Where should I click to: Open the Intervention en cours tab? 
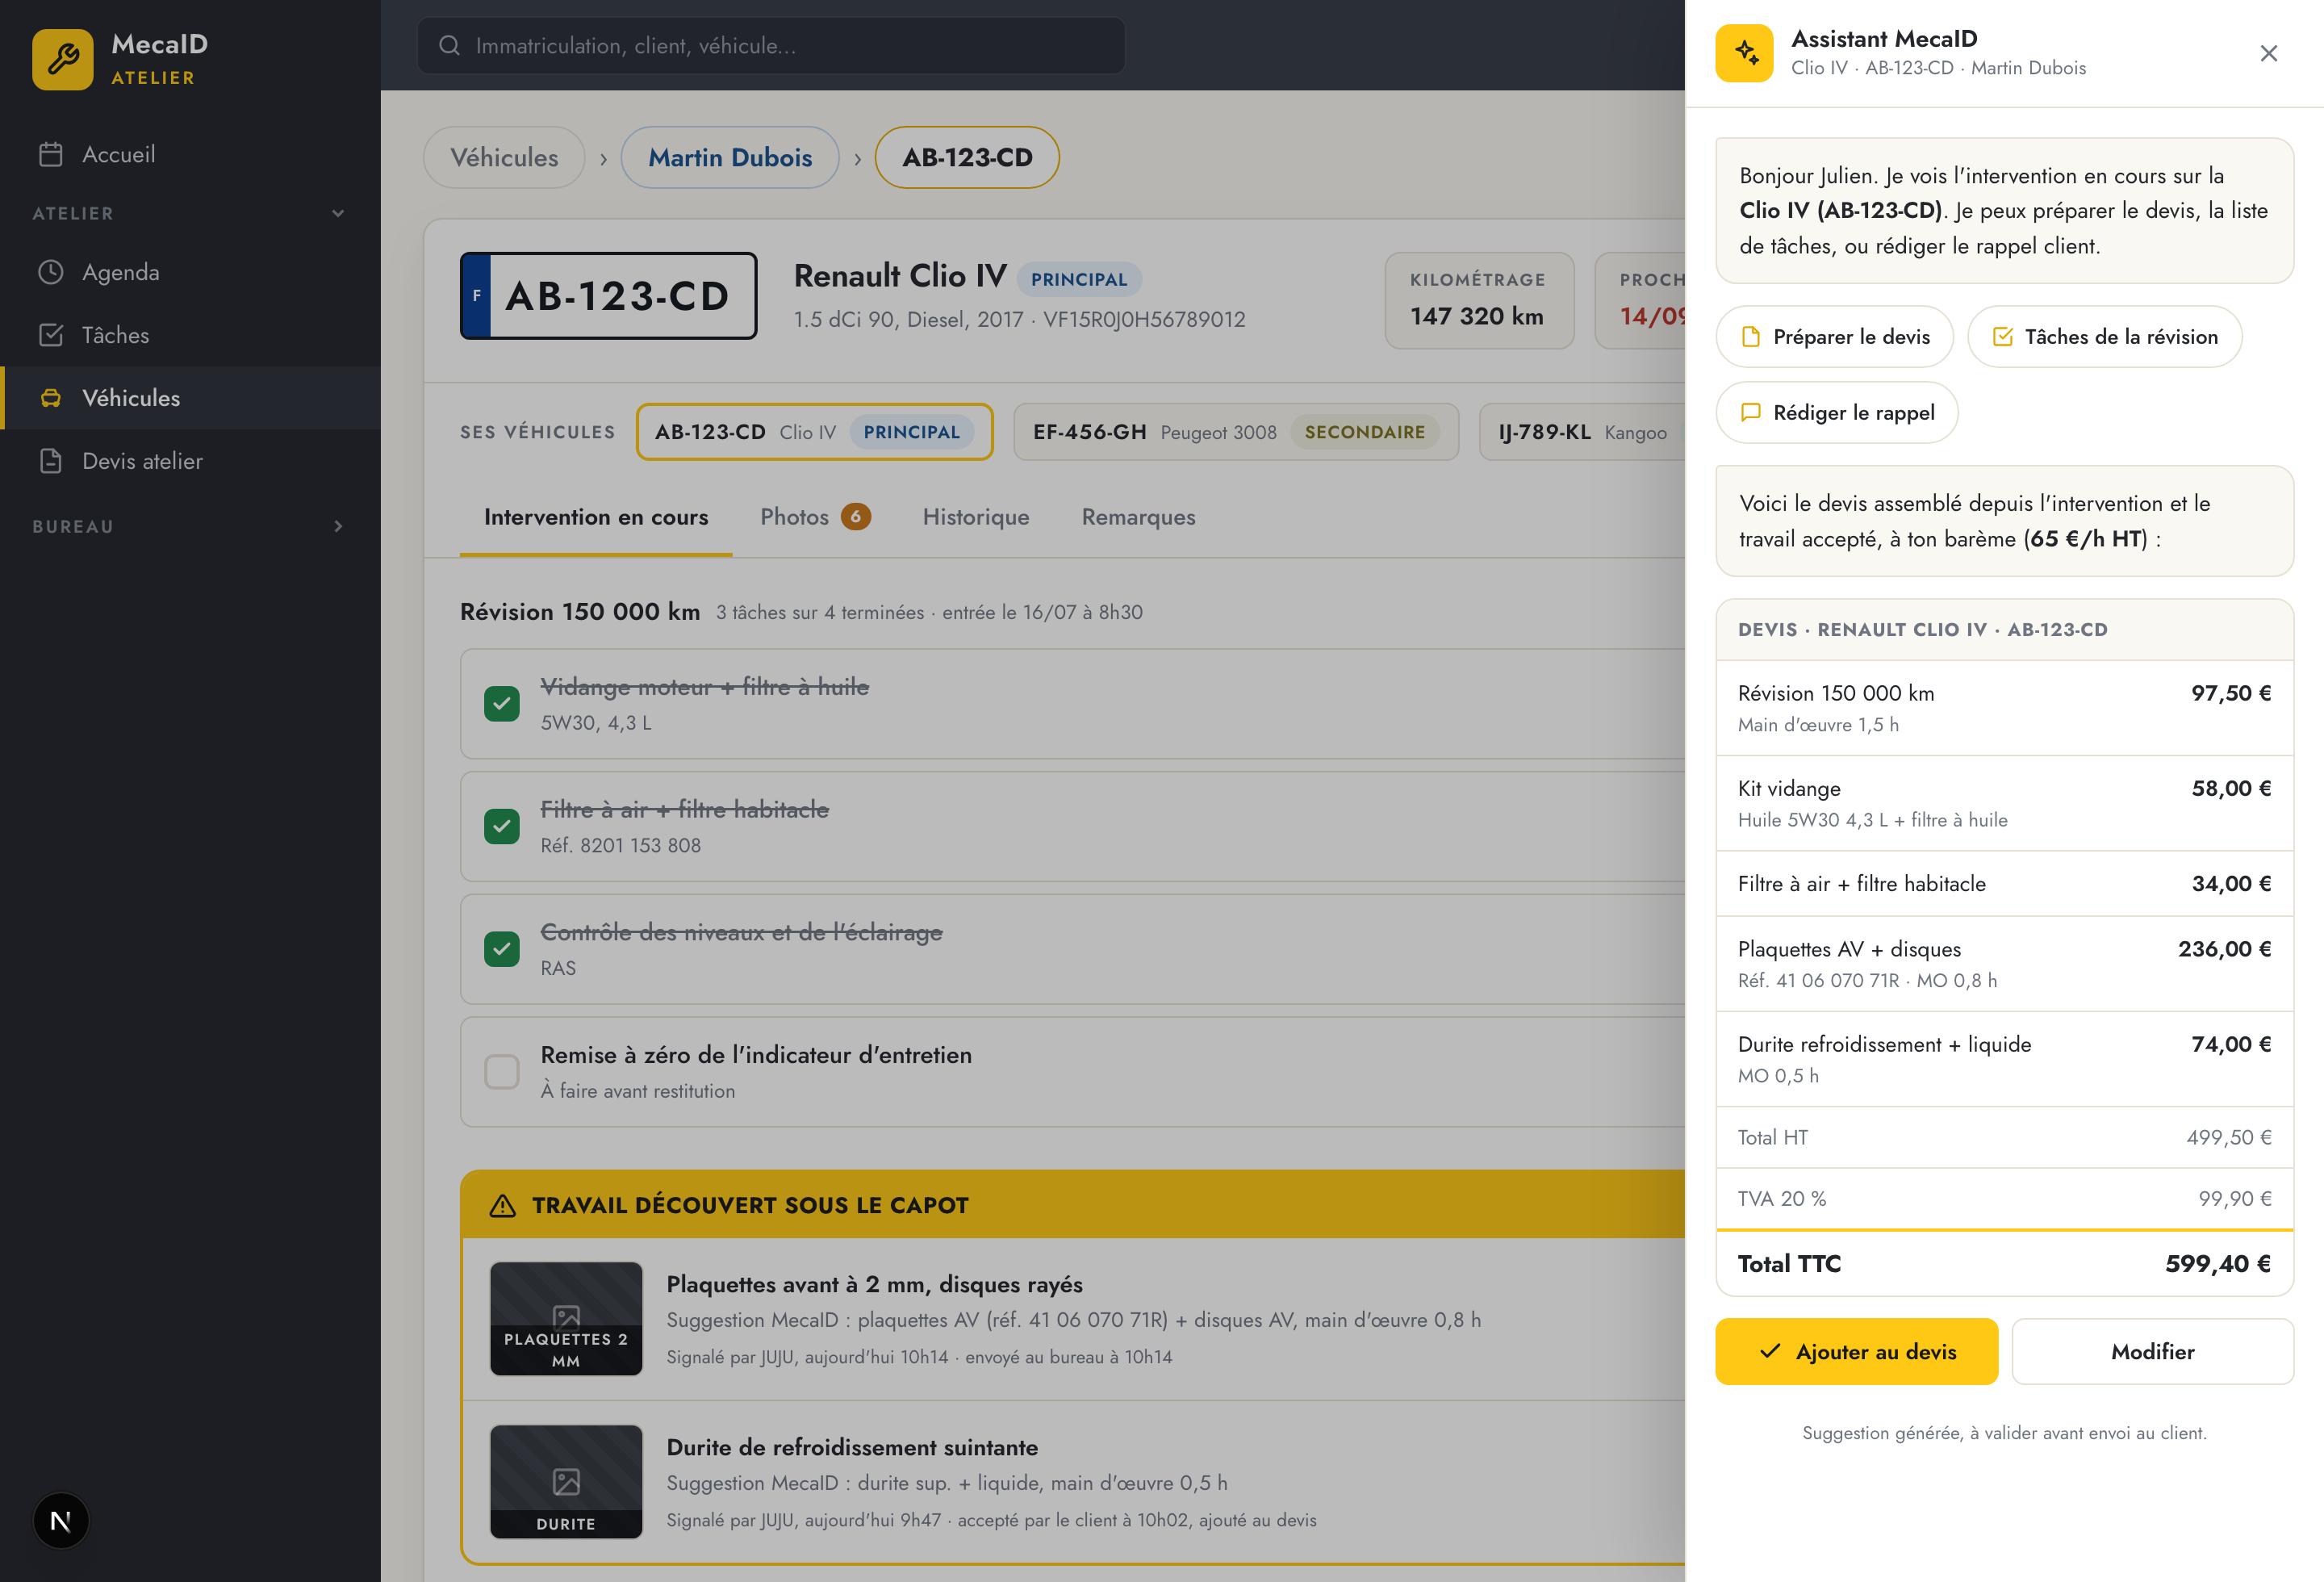click(596, 517)
